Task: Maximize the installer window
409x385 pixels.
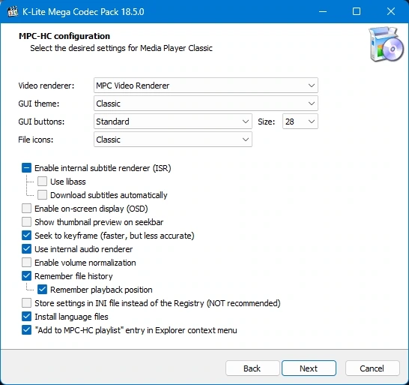Action: pos(357,11)
